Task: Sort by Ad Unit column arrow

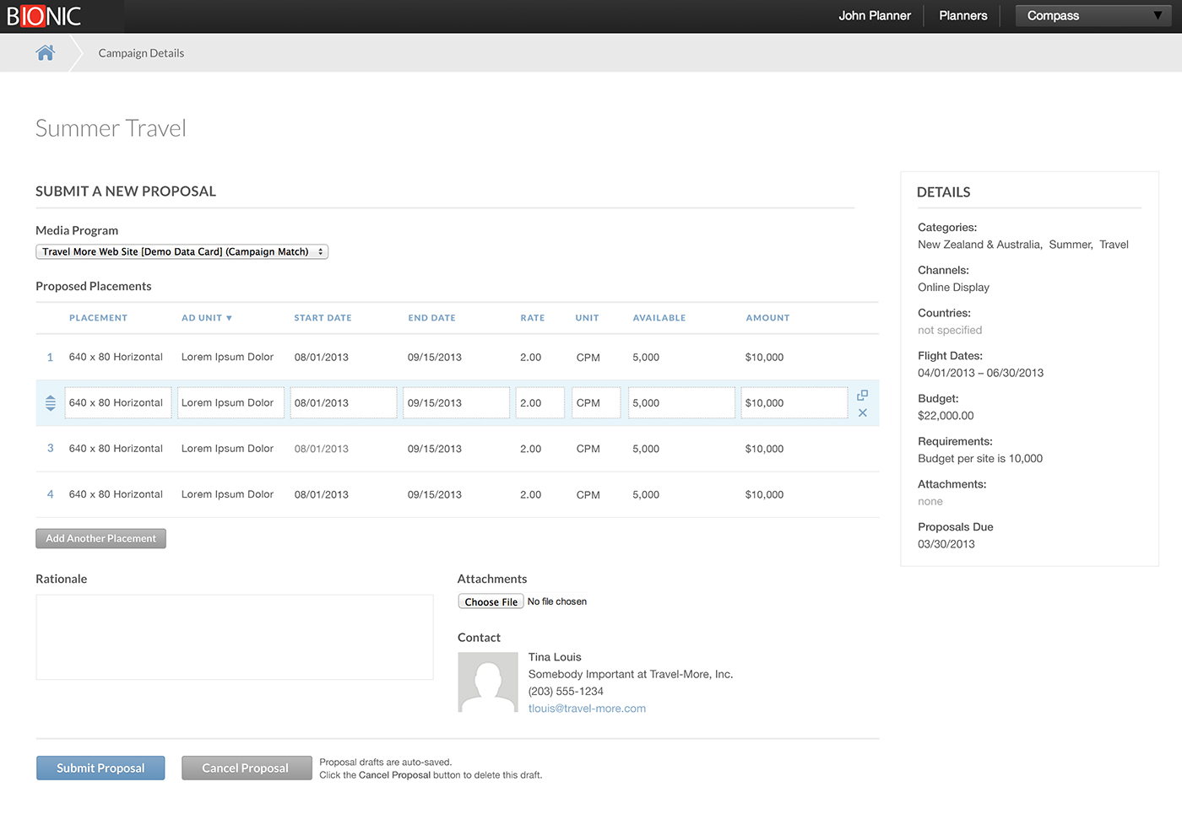Action: tap(229, 318)
